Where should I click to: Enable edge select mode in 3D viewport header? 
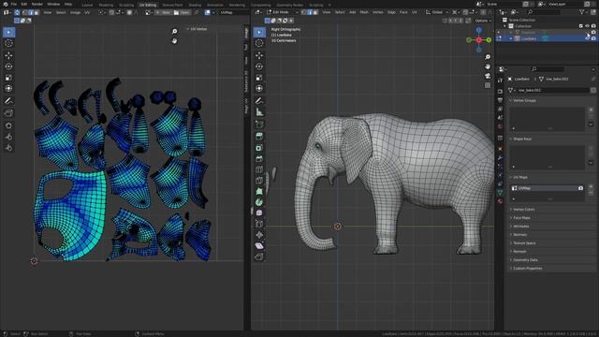310,12
